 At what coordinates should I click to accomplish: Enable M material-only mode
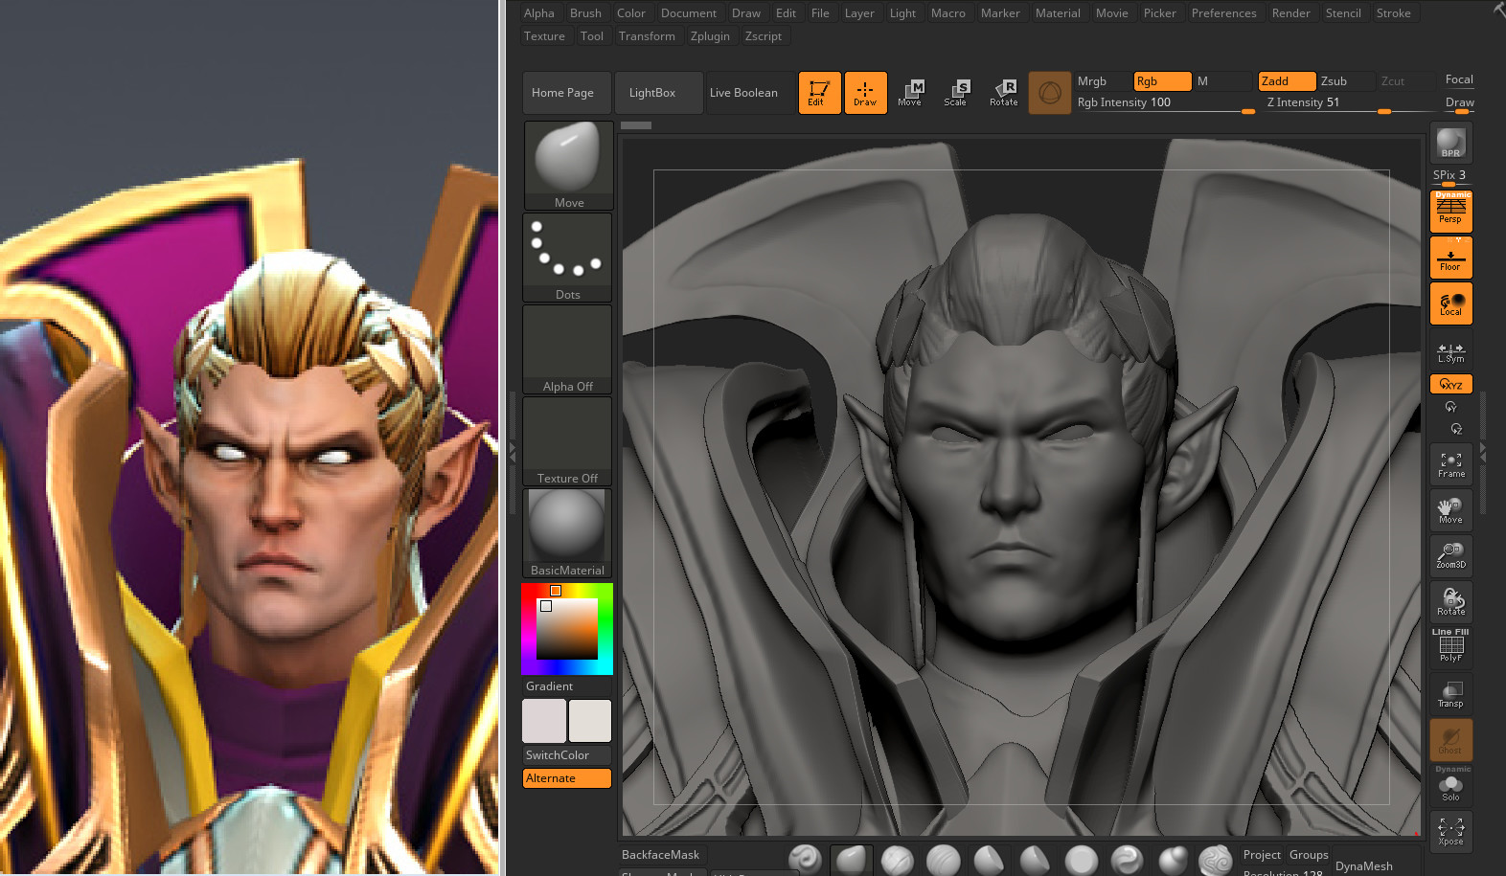click(1223, 81)
